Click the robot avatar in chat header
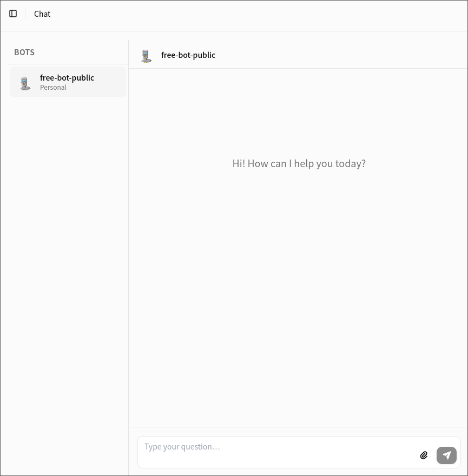 tap(146, 55)
